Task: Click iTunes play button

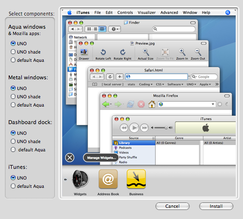Action: (134, 128)
